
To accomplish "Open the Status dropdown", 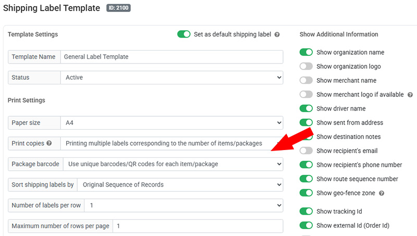I will (x=171, y=78).
